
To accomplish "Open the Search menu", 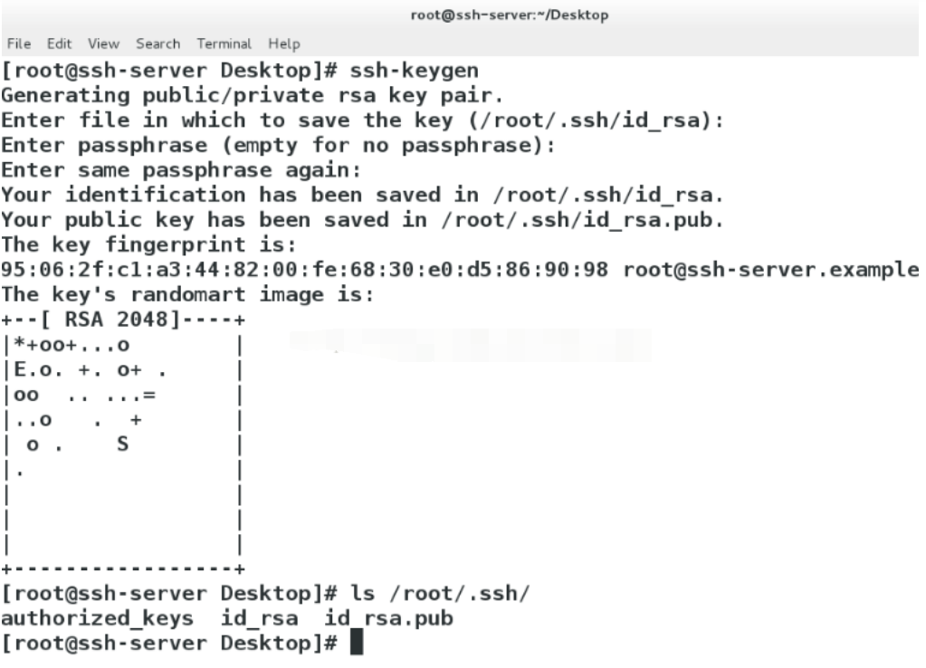I will click(x=158, y=43).
